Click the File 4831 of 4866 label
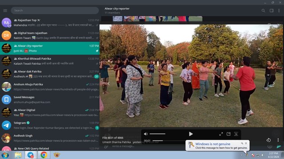The width and height of the screenshot is (284, 159). (113, 137)
